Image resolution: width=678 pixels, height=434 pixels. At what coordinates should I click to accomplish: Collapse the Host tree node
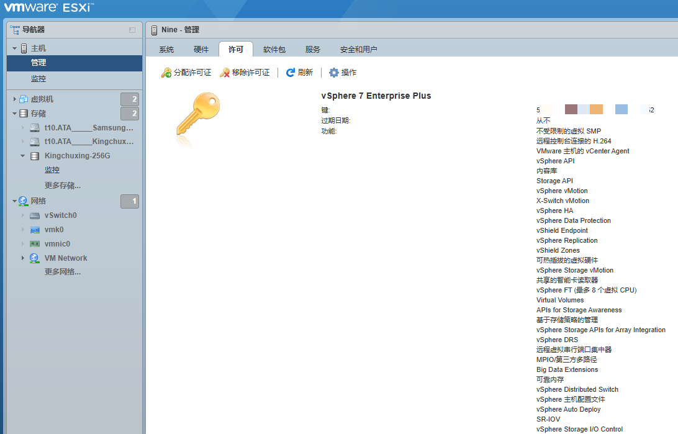pos(15,48)
